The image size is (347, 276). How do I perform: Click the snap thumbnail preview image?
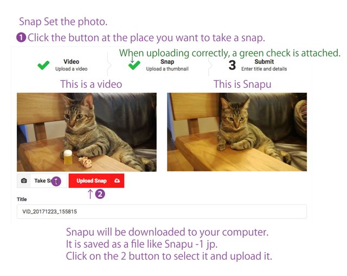pyautogui.click(x=237, y=132)
